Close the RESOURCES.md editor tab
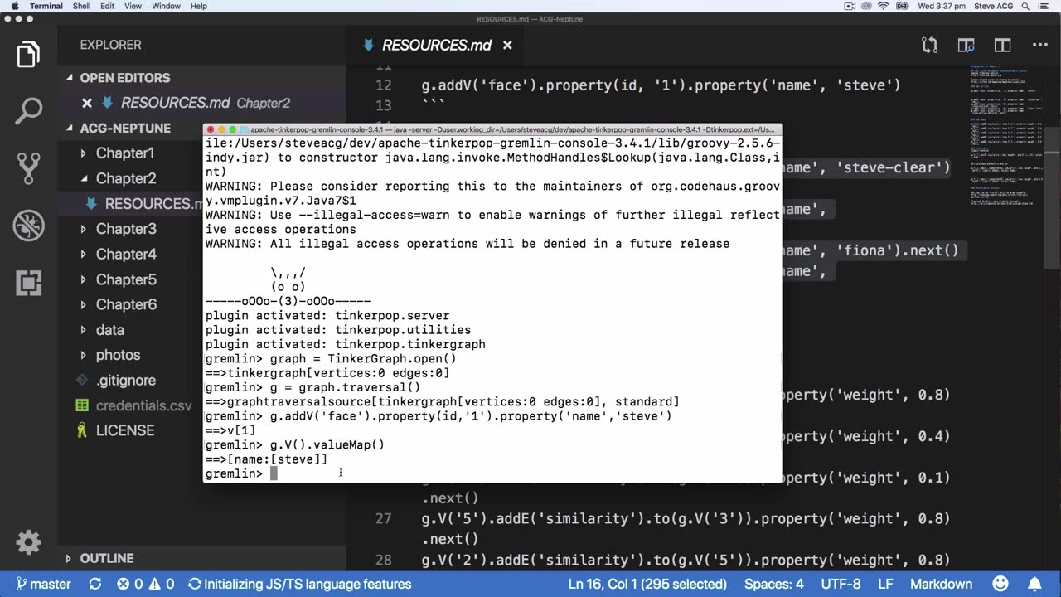This screenshot has width=1061, height=597. [507, 46]
